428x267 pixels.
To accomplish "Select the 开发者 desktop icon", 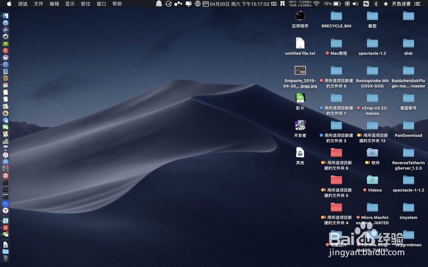I will coord(300,129).
